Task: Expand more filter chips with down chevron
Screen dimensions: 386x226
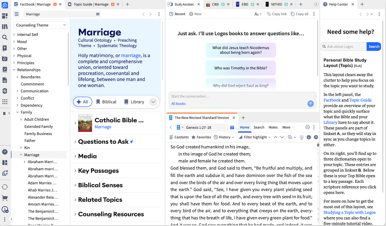Action: [153, 102]
